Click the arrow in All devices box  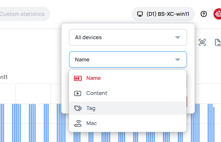178,37
